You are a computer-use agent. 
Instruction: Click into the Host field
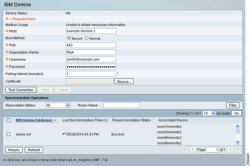point(91,31)
